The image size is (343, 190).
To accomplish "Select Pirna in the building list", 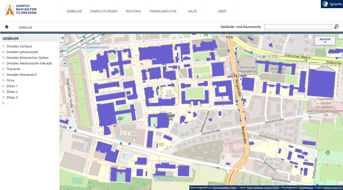I will (x=10, y=80).
